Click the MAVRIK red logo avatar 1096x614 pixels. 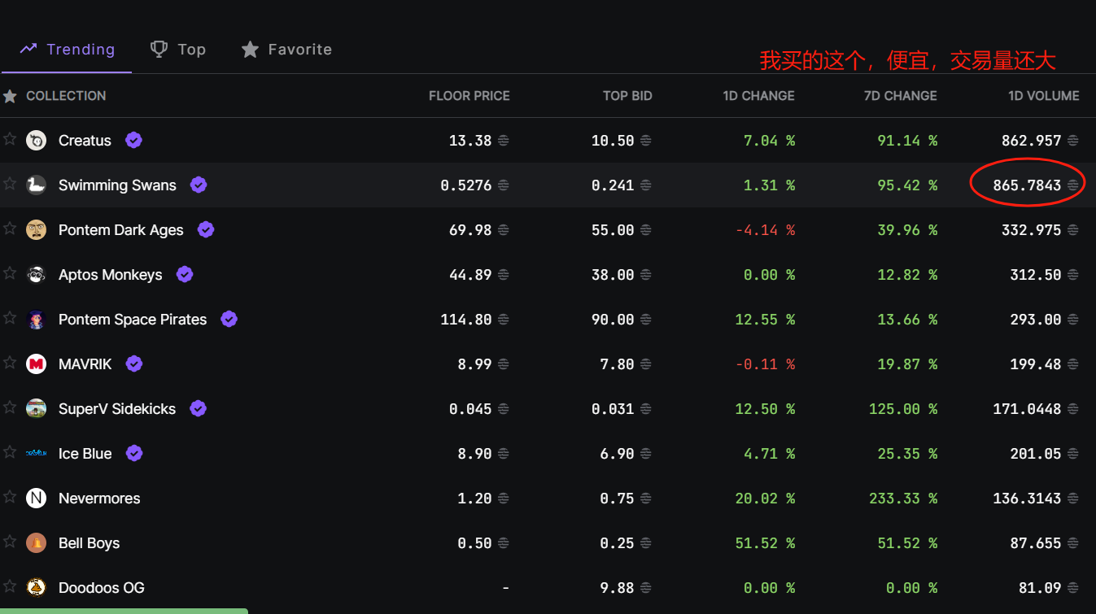(36, 364)
